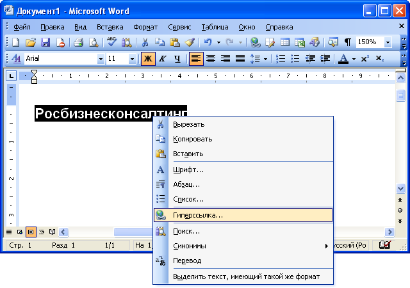
Task: Select Список... context menu entry
Action: pyautogui.click(x=243, y=199)
